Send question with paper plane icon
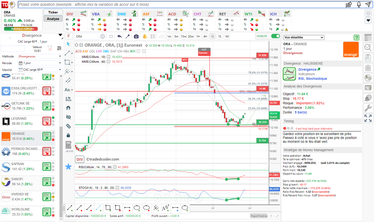Image resolution: width=374 pixels, height=222 pixels. pos(369,4)
